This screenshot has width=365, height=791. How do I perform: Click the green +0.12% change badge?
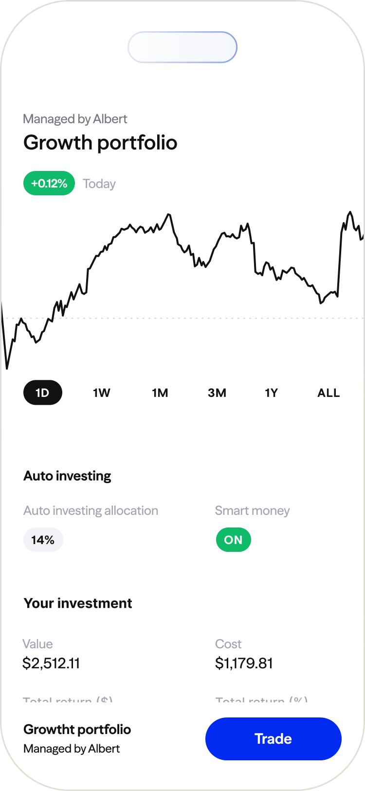coord(49,184)
